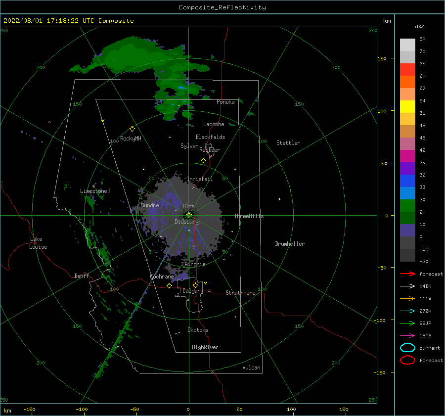Click the cyan 'current' ellipse legend icon
Image resolution: width=445 pixels, height=416 pixels.
click(x=407, y=348)
